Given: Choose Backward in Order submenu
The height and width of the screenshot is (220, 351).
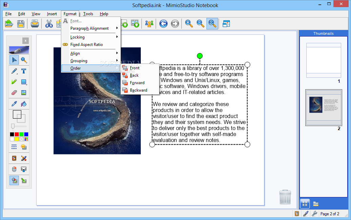Looking at the screenshot, I should point(140,90).
